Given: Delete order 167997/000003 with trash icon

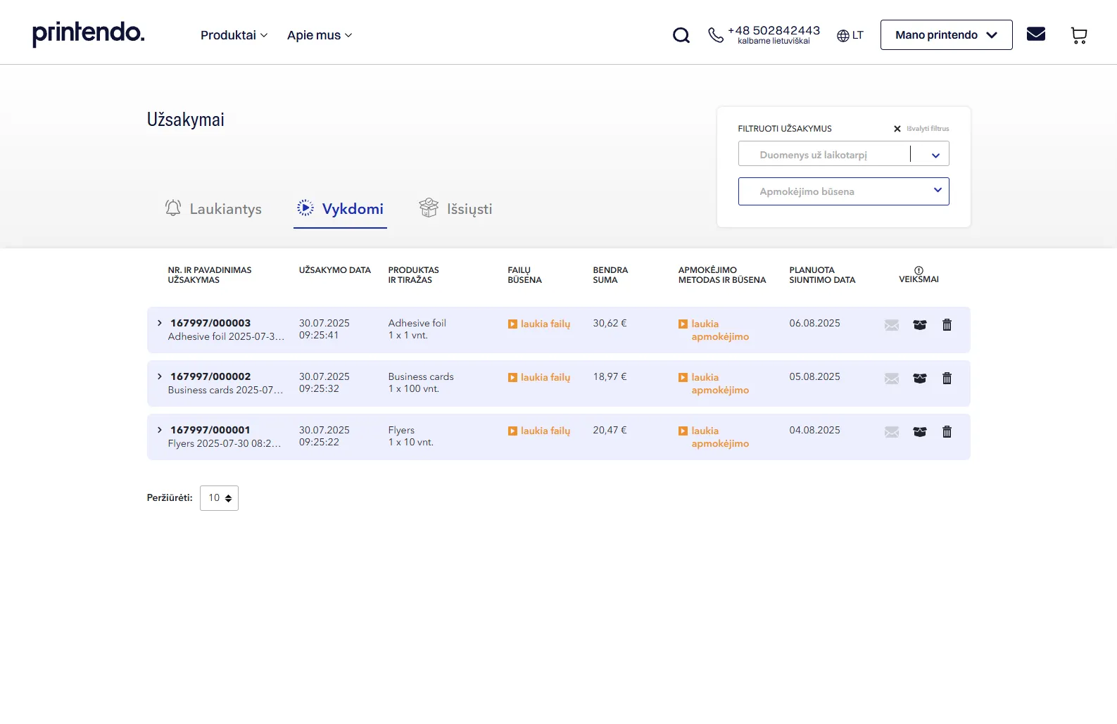Looking at the screenshot, I should (947, 325).
